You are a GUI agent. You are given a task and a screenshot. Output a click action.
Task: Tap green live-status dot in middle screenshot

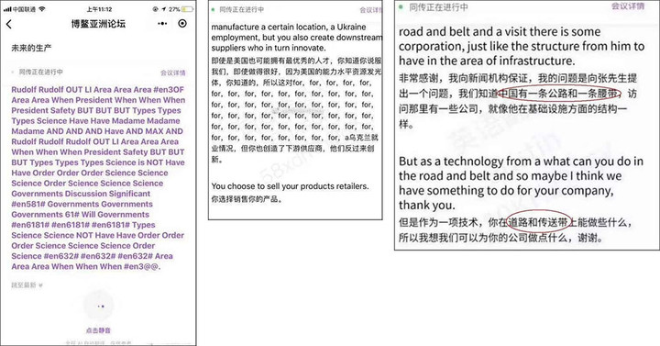pyautogui.click(x=214, y=9)
